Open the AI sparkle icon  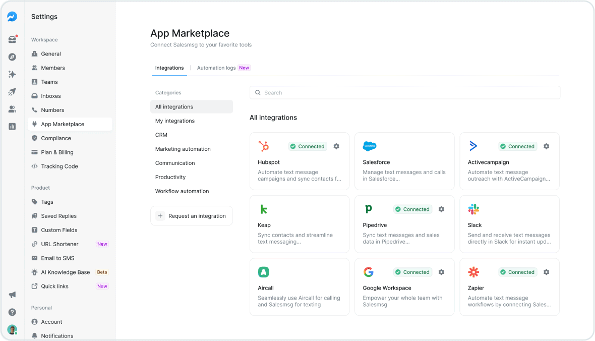(12, 75)
